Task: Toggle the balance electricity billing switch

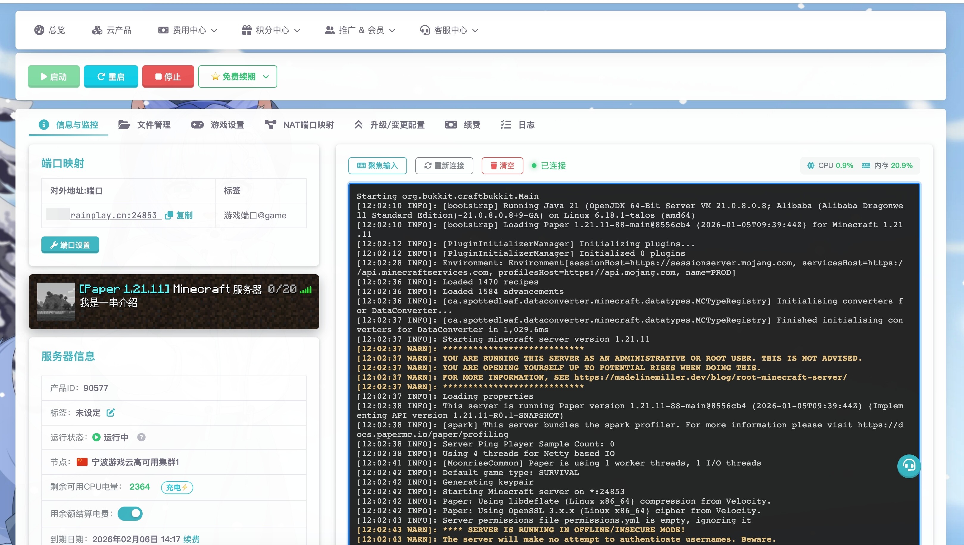Action: 130,513
